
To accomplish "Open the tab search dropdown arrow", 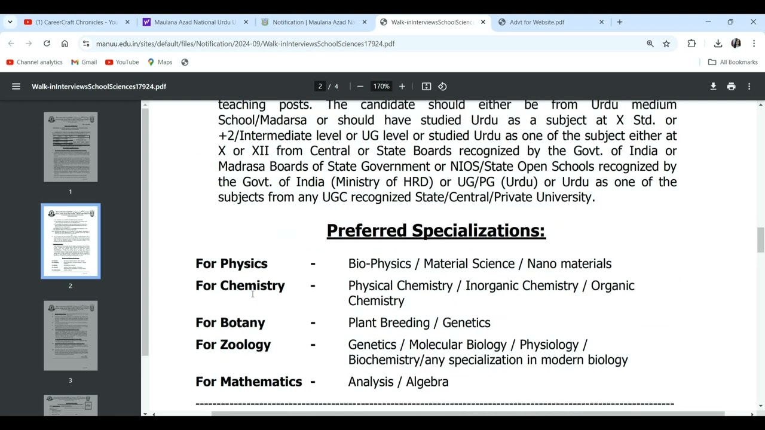I will [10, 22].
